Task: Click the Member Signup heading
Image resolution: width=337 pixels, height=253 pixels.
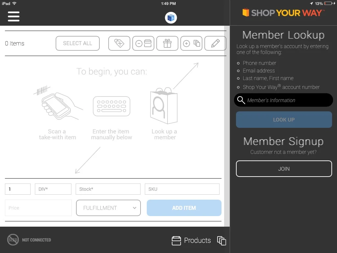Action: coord(283,141)
